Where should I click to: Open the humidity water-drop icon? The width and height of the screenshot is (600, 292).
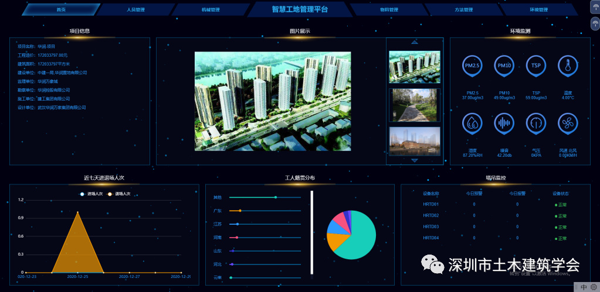(x=472, y=123)
